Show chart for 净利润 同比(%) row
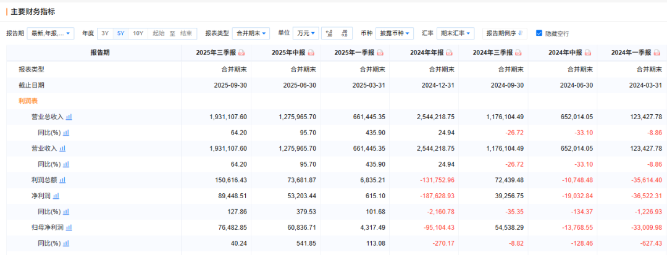 pyautogui.click(x=66, y=212)
